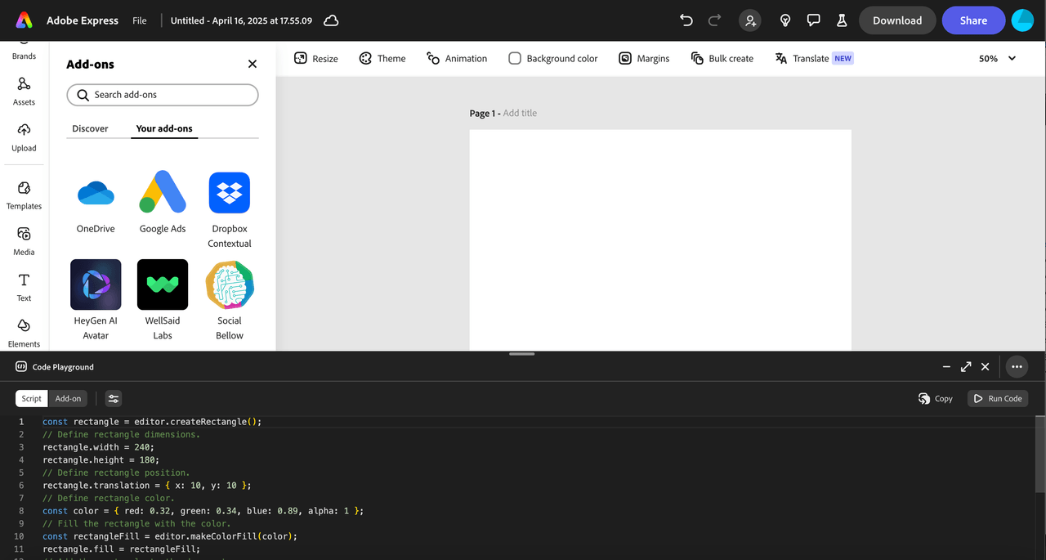Click code line 'rectangle.width = 240;'

(x=98, y=447)
